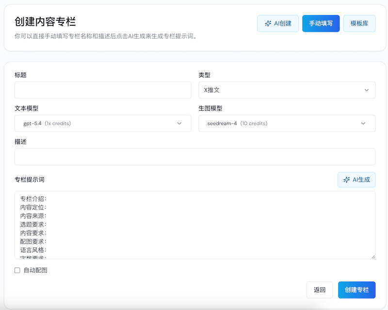Click the 选题要求: line in prompt
This screenshot has height=310, width=388.
(x=33, y=225)
